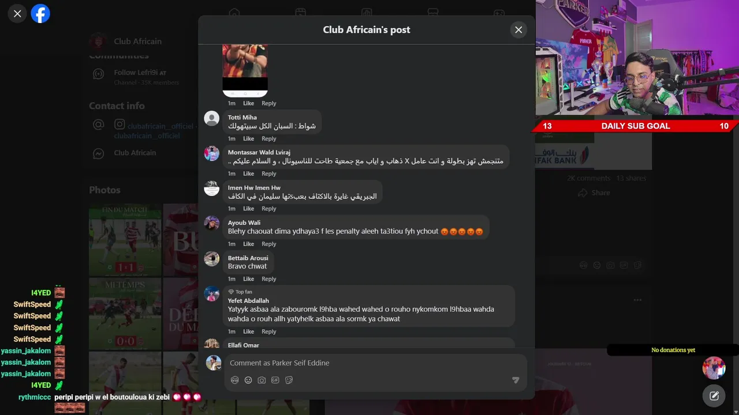Like Totti Miha's comment
739x415 pixels.
point(248,138)
